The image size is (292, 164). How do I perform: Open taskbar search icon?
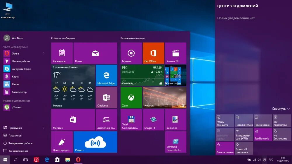coord(15,160)
